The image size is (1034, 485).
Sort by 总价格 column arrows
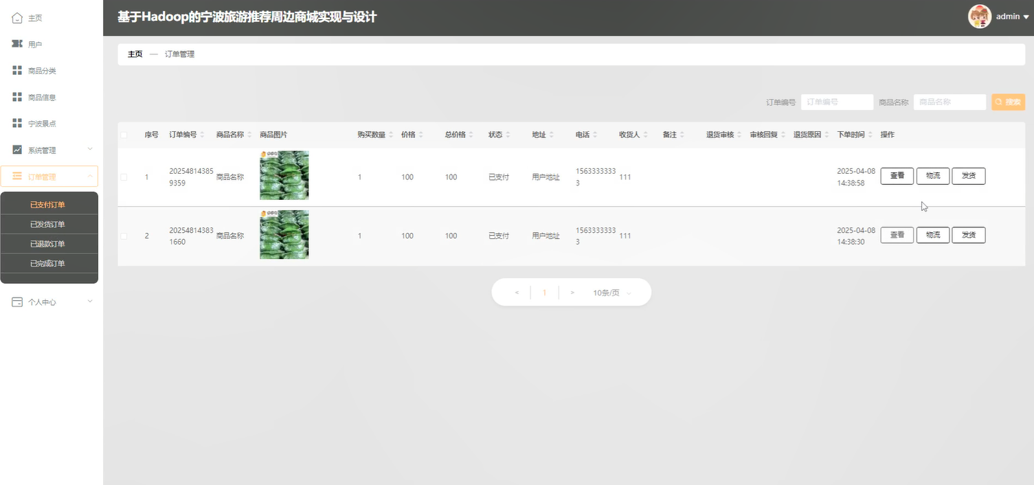pyautogui.click(x=471, y=135)
